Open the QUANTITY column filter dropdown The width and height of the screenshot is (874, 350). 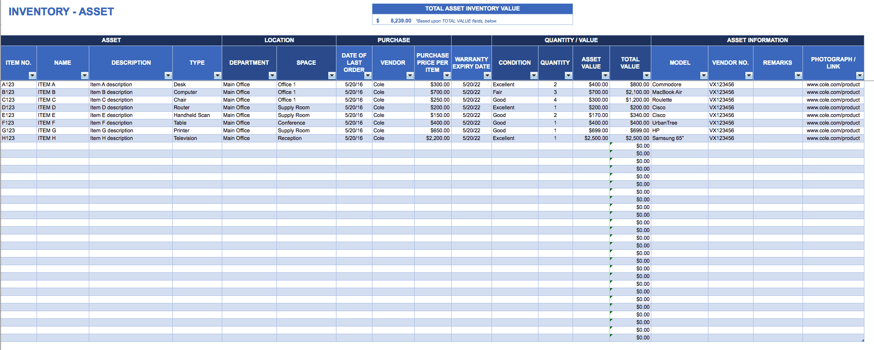click(568, 75)
